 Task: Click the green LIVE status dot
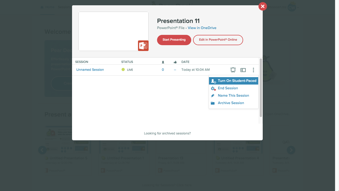(123, 70)
